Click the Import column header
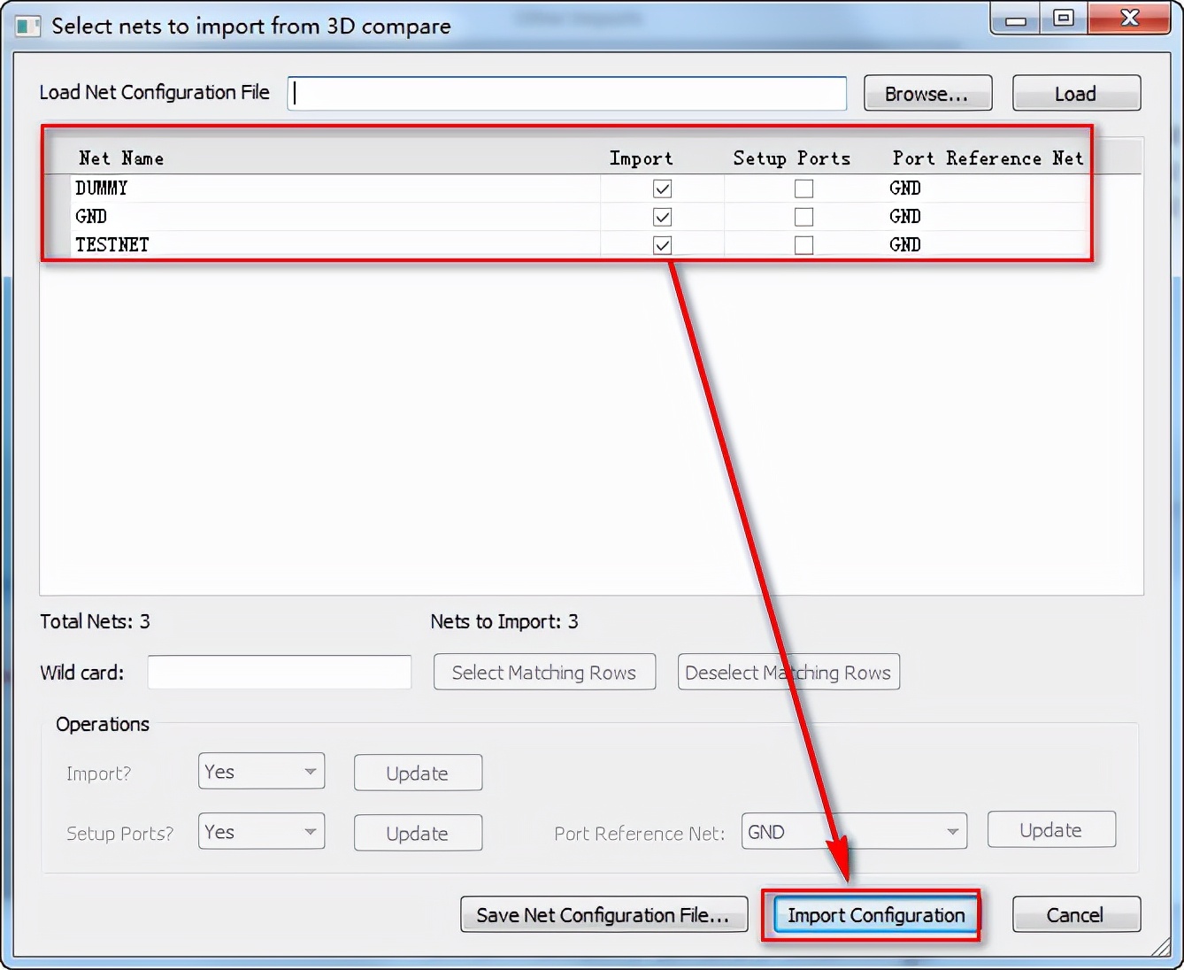 coord(642,158)
